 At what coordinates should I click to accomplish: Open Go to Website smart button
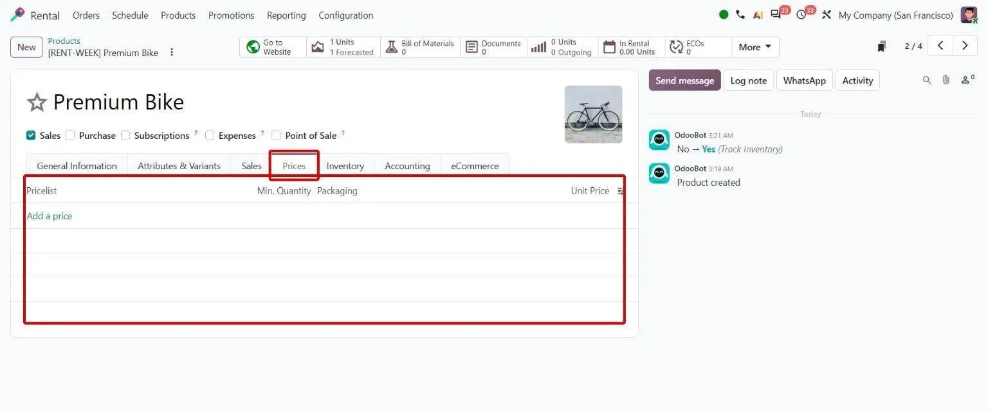(273, 47)
